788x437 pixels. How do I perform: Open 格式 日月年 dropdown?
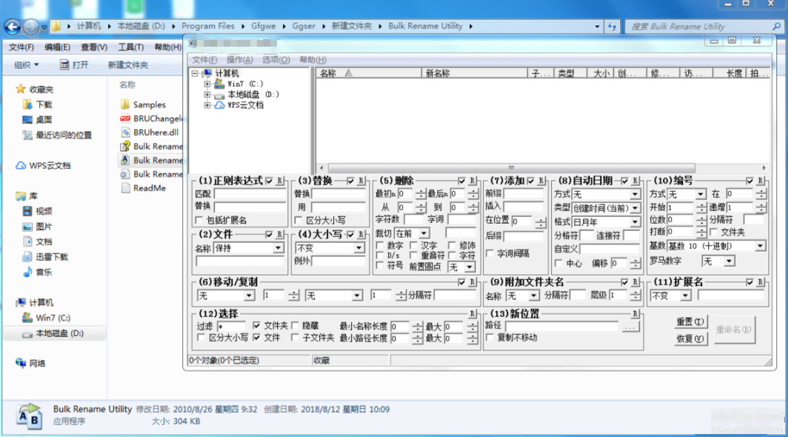(635, 221)
